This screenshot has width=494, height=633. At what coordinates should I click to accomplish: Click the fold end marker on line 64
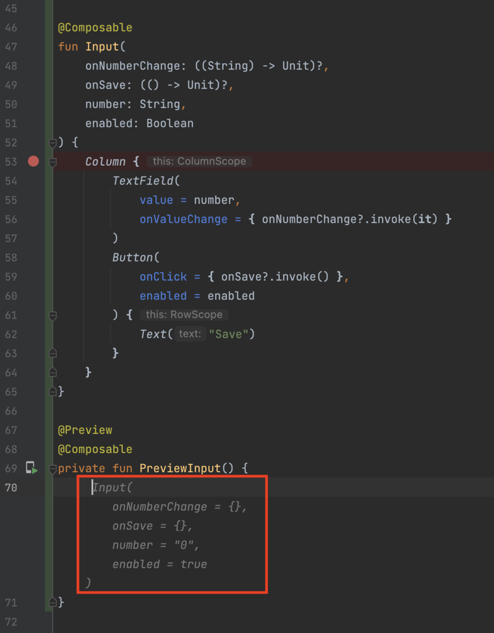52,372
